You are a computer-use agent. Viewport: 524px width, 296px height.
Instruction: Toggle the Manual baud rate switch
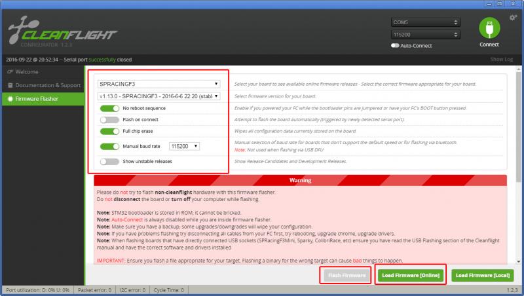pyautogui.click(x=109, y=146)
